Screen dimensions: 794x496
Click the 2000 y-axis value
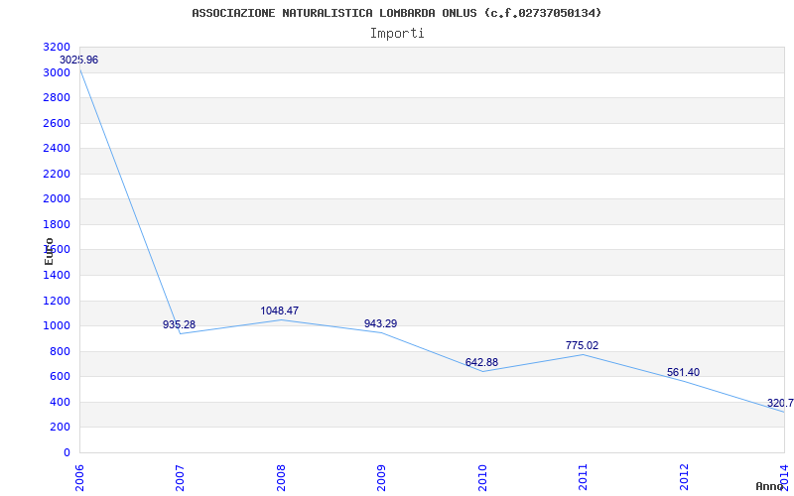[x=58, y=199]
